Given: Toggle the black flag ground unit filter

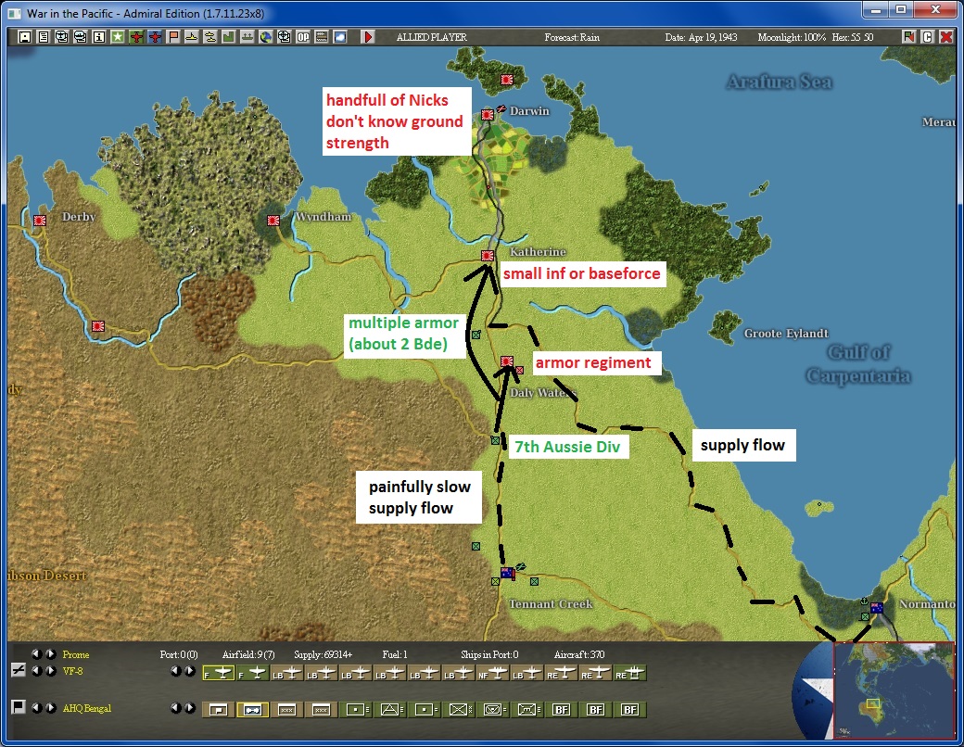Looking at the screenshot, I should point(19,707).
